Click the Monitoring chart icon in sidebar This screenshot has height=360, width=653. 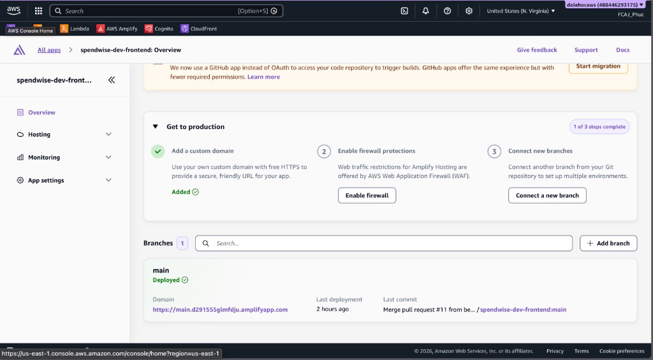[x=20, y=158]
